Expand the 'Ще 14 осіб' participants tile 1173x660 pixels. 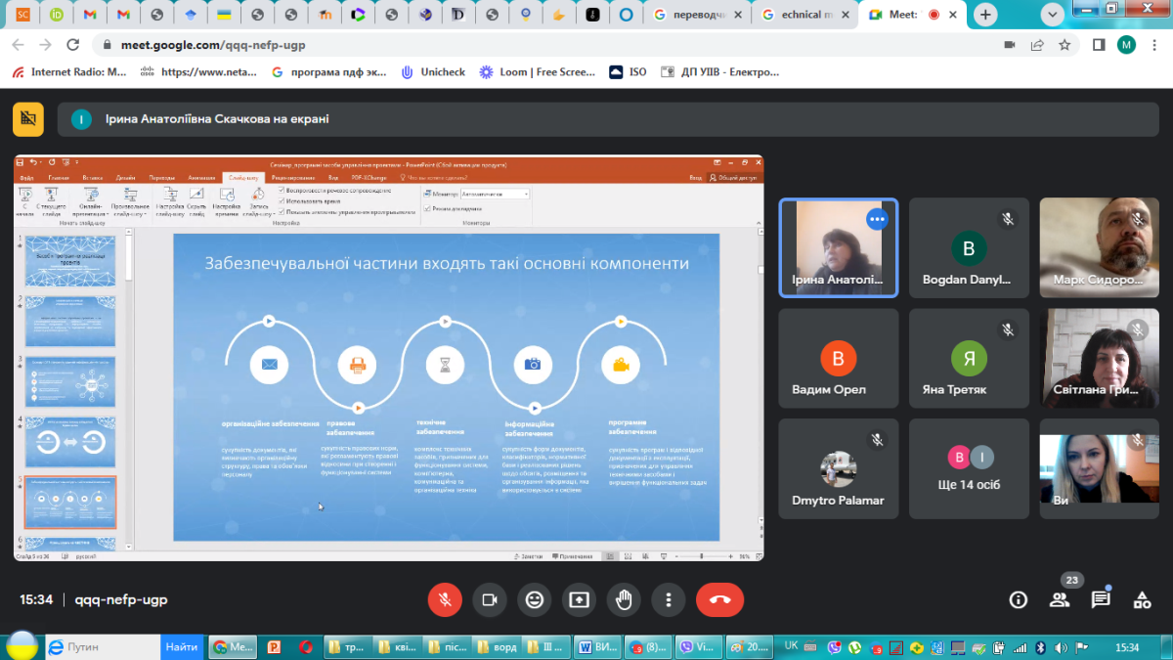pyautogui.click(x=969, y=467)
